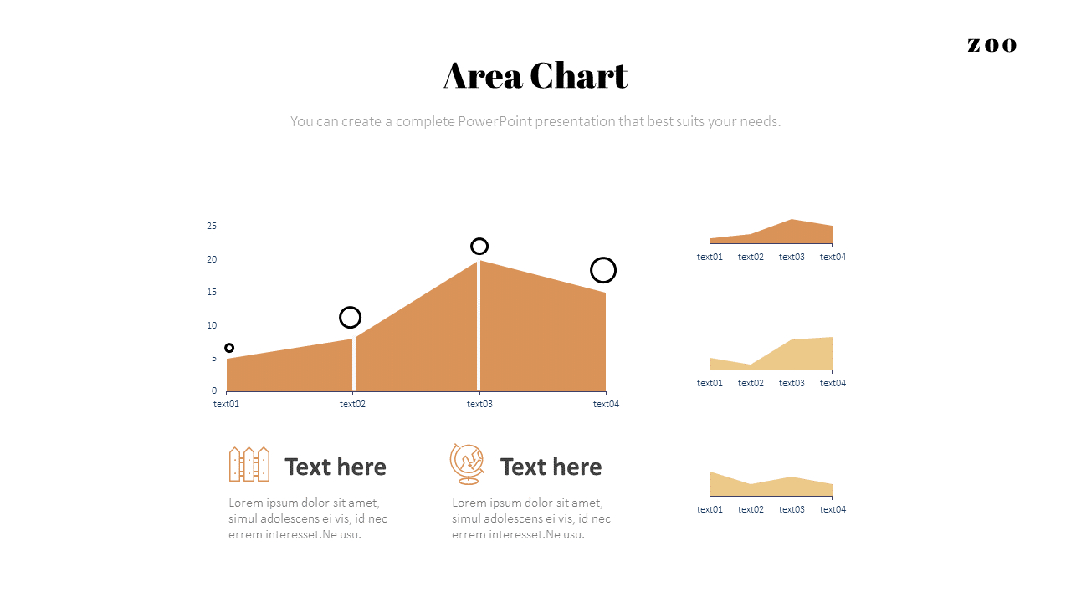This screenshot has height=602, width=1071.
Task: Select the circle marker at the chart peak
Action: point(479,247)
